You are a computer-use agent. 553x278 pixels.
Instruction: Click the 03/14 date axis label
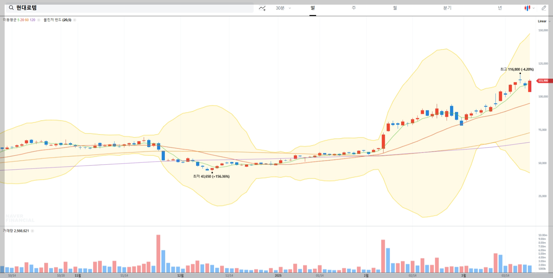(505, 276)
